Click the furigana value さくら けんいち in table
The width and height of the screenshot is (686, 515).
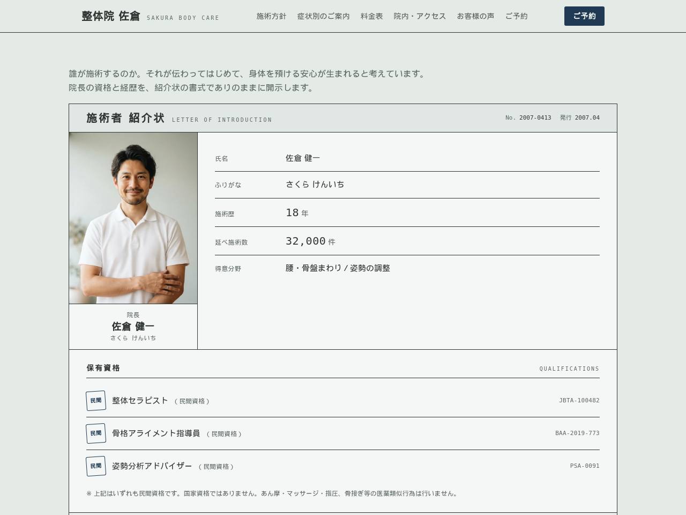tap(315, 185)
